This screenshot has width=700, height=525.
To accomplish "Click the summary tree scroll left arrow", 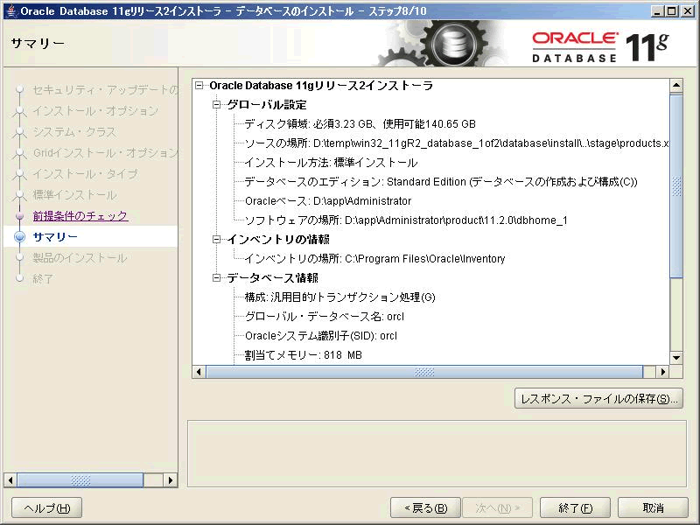I will (x=199, y=372).
